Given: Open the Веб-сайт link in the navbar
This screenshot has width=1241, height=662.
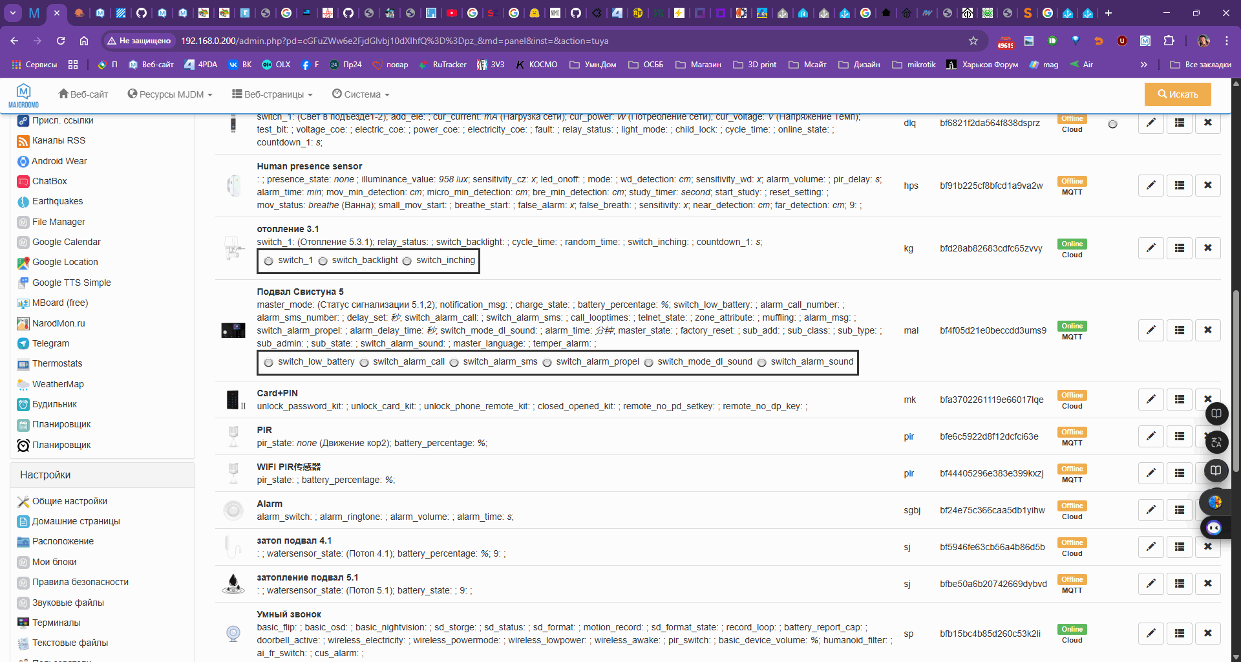Looking at the screenshot, I should 83,94.
